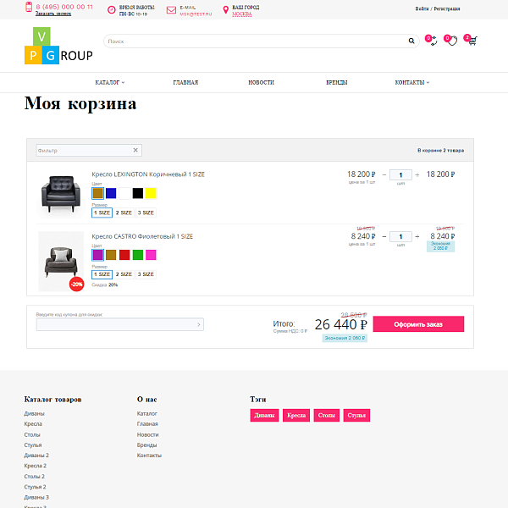The height and width of the screenshot is (508, 508).
Task: Click plus to increase LEXINGTON quantity
Action: coord(417,174)
